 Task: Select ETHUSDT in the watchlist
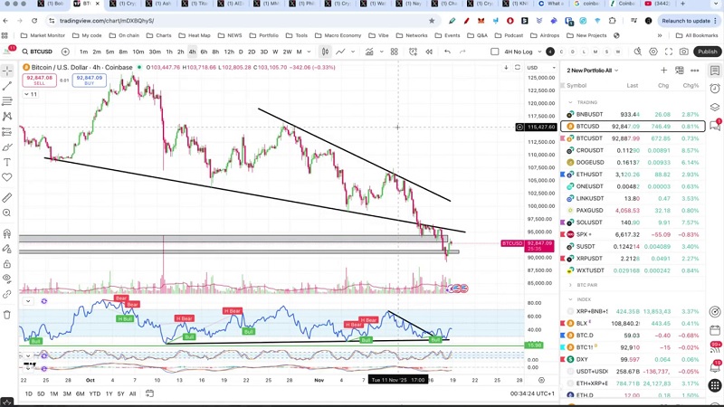589,175
